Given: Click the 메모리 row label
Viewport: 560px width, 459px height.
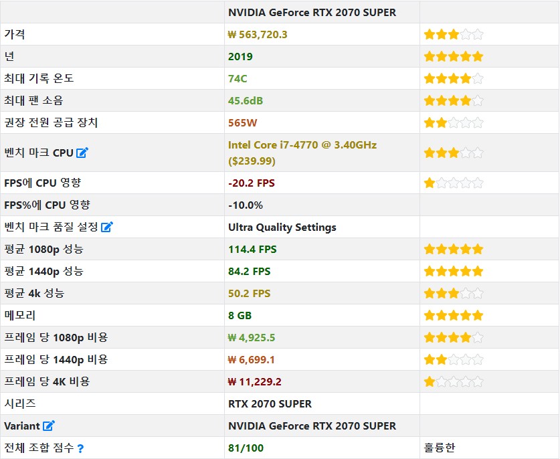Looking at the screenshot, I should coord(20,315).
